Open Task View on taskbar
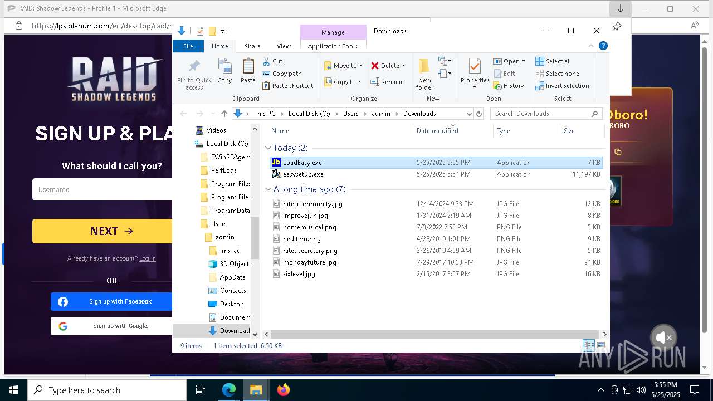713x401 pixels. (201, 390)
